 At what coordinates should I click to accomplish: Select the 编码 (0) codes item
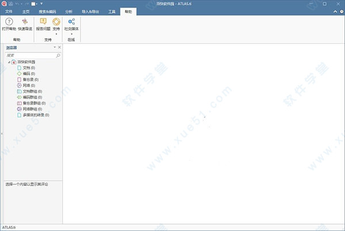[29, 74]
